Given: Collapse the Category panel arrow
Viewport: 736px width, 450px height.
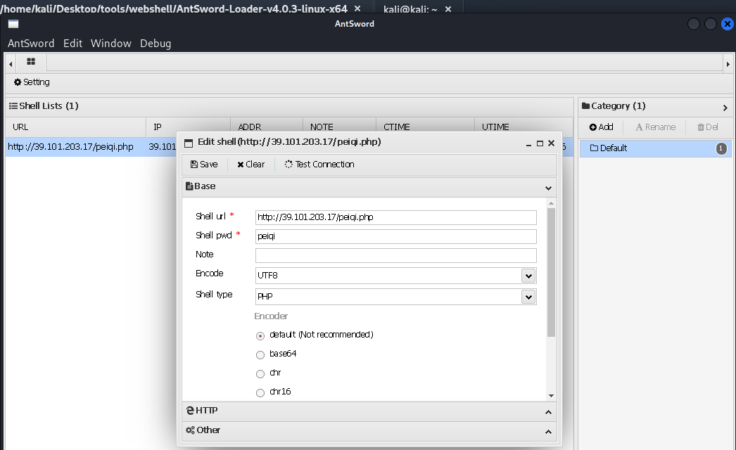Looking at the screenshot, I should (x=725, y=108).
